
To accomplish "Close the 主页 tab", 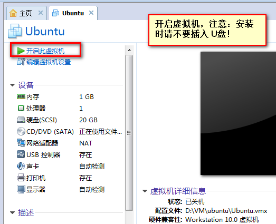I will pos(41,13).
